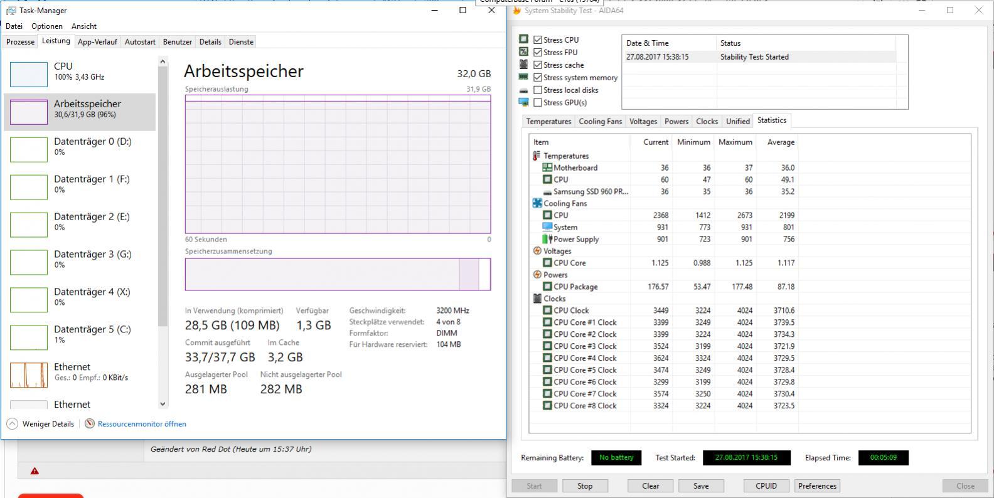Switch to AIDA64 Temperatures tab
The image size is (994, 498).
click(548, 122)
